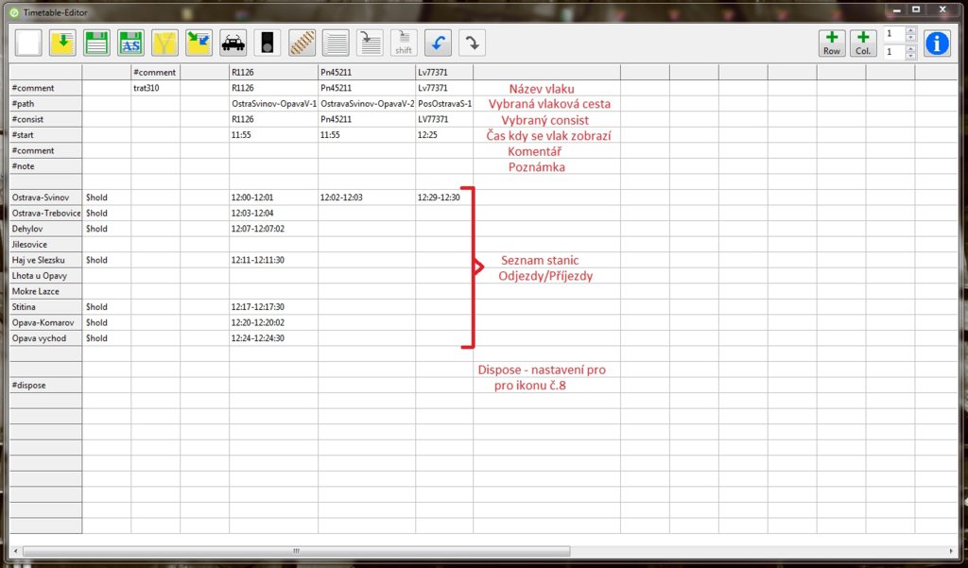Image resolution: width=968 pixels, height=568 pixels.
Task: Click the horizontal scrollbar at the bottom
Action: [x=295, y=549]
